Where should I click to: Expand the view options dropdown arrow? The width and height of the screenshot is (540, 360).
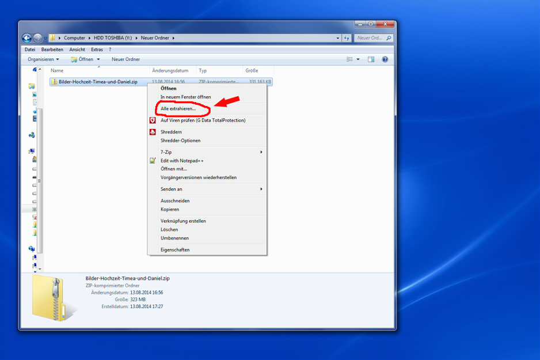(x=358, y=59)
